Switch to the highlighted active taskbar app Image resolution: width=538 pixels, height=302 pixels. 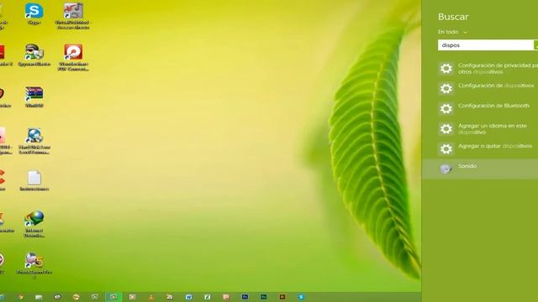(113, 297)
